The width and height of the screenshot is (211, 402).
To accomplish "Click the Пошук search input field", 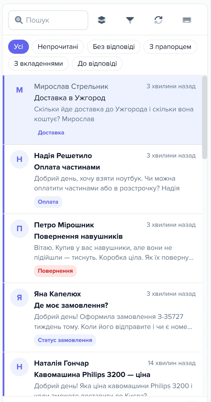I will pos(48,20).
